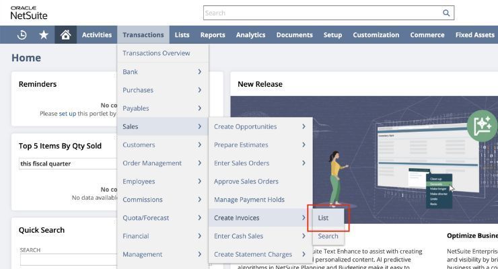
Task: Expand the Employees submenu arrow
Action: (x=199, y=181)
